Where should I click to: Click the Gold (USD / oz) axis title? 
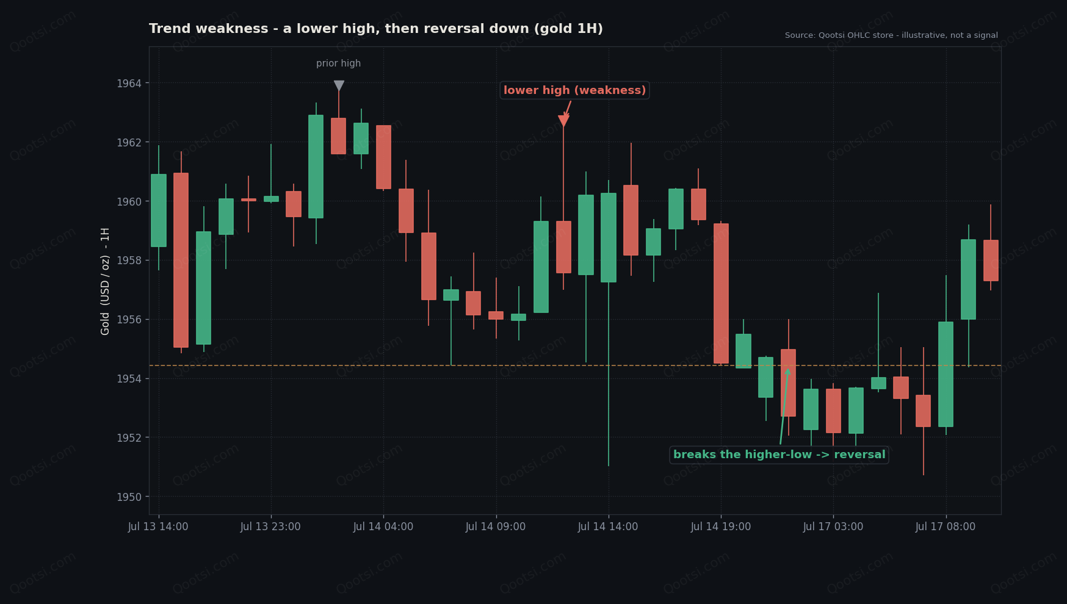point(105,281)
